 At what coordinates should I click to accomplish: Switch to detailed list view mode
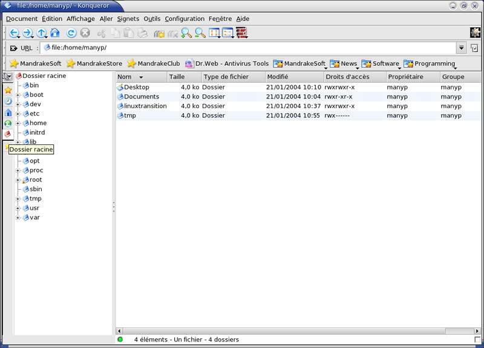[228, 33]
